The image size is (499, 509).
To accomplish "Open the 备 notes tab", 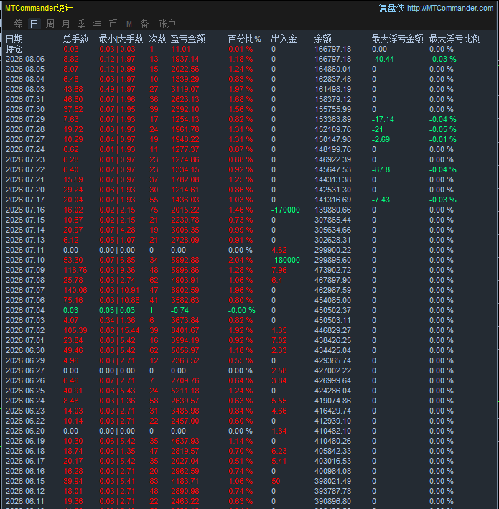I will point(144,24).
